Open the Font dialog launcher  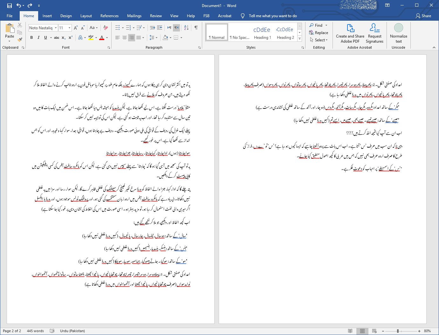click(109, 47)
